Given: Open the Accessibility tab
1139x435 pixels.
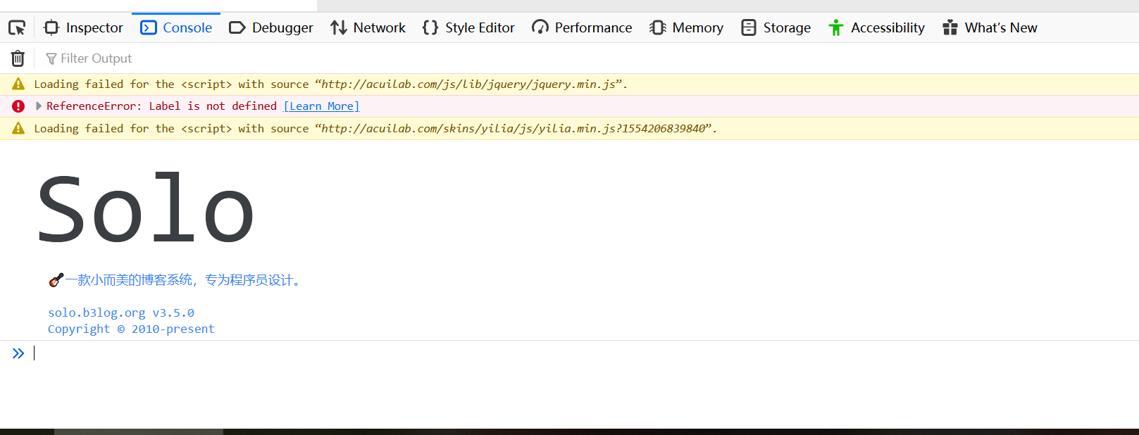Looking at the screenshot, I should tap(888, 28).
